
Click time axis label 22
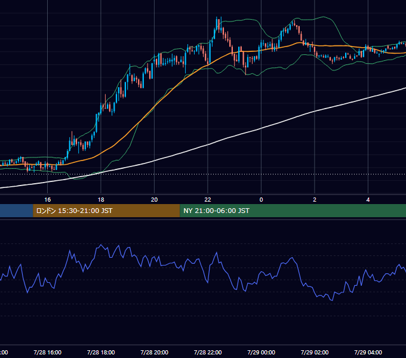point(208,200)
